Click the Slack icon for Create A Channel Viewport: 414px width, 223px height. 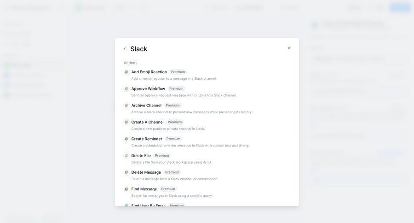click(126, 122)
